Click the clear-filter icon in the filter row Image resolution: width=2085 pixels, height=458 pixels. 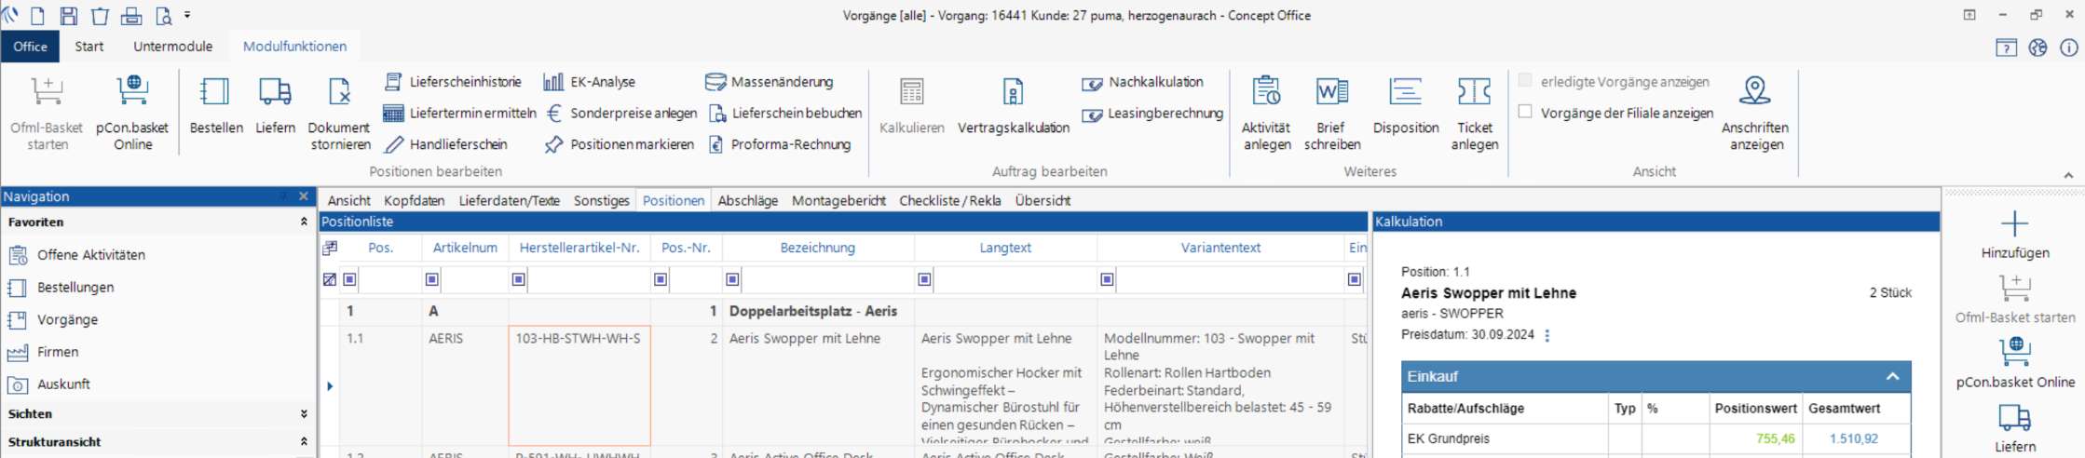pyautogui.click(x=330, y=279)
